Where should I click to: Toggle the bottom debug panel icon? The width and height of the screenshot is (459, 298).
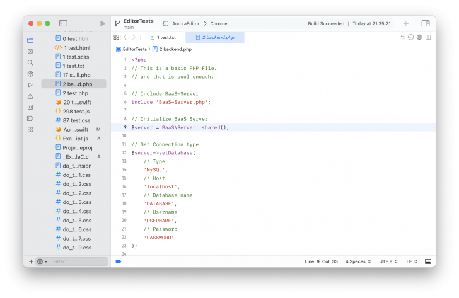(428, 261)
